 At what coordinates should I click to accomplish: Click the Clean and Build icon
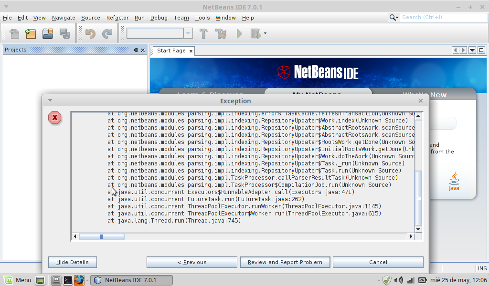click(x=221, y=34)
